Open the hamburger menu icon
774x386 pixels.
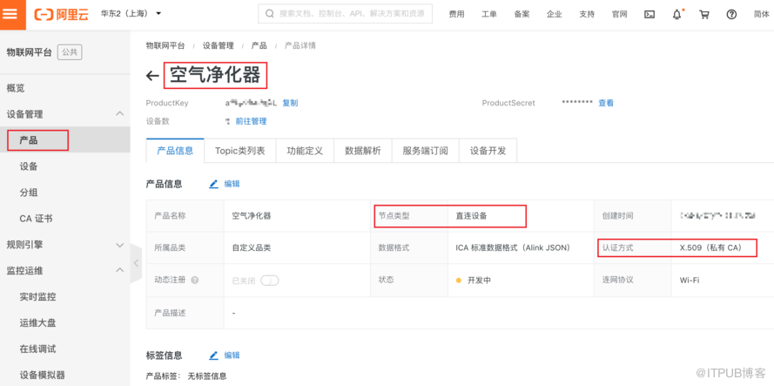click(x=12, y=14)
